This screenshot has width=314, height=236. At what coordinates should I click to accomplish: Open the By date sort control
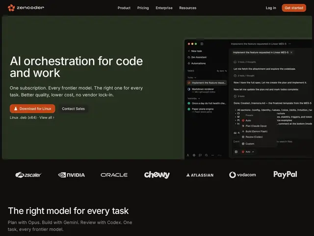[222, 71]
